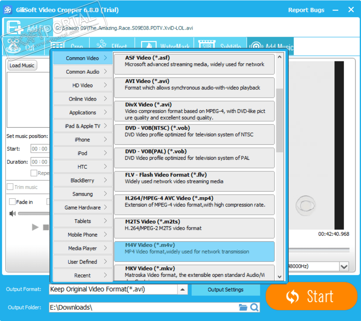Open iPad & Apple TV category
This screenshot has height=321, width=361.
pyautogui.click(x=83, y=126)
